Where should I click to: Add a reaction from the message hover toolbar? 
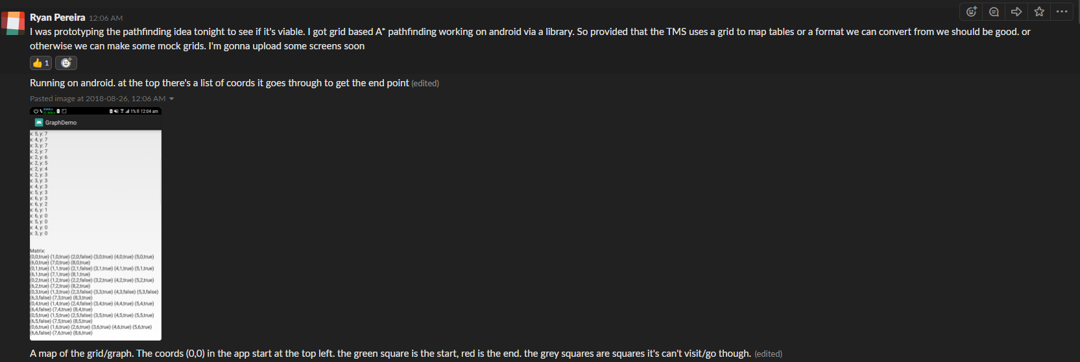pos(971,12)
